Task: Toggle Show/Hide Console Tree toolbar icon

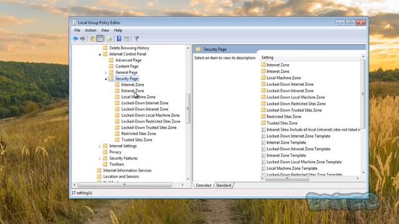Action: pos(100,39)
